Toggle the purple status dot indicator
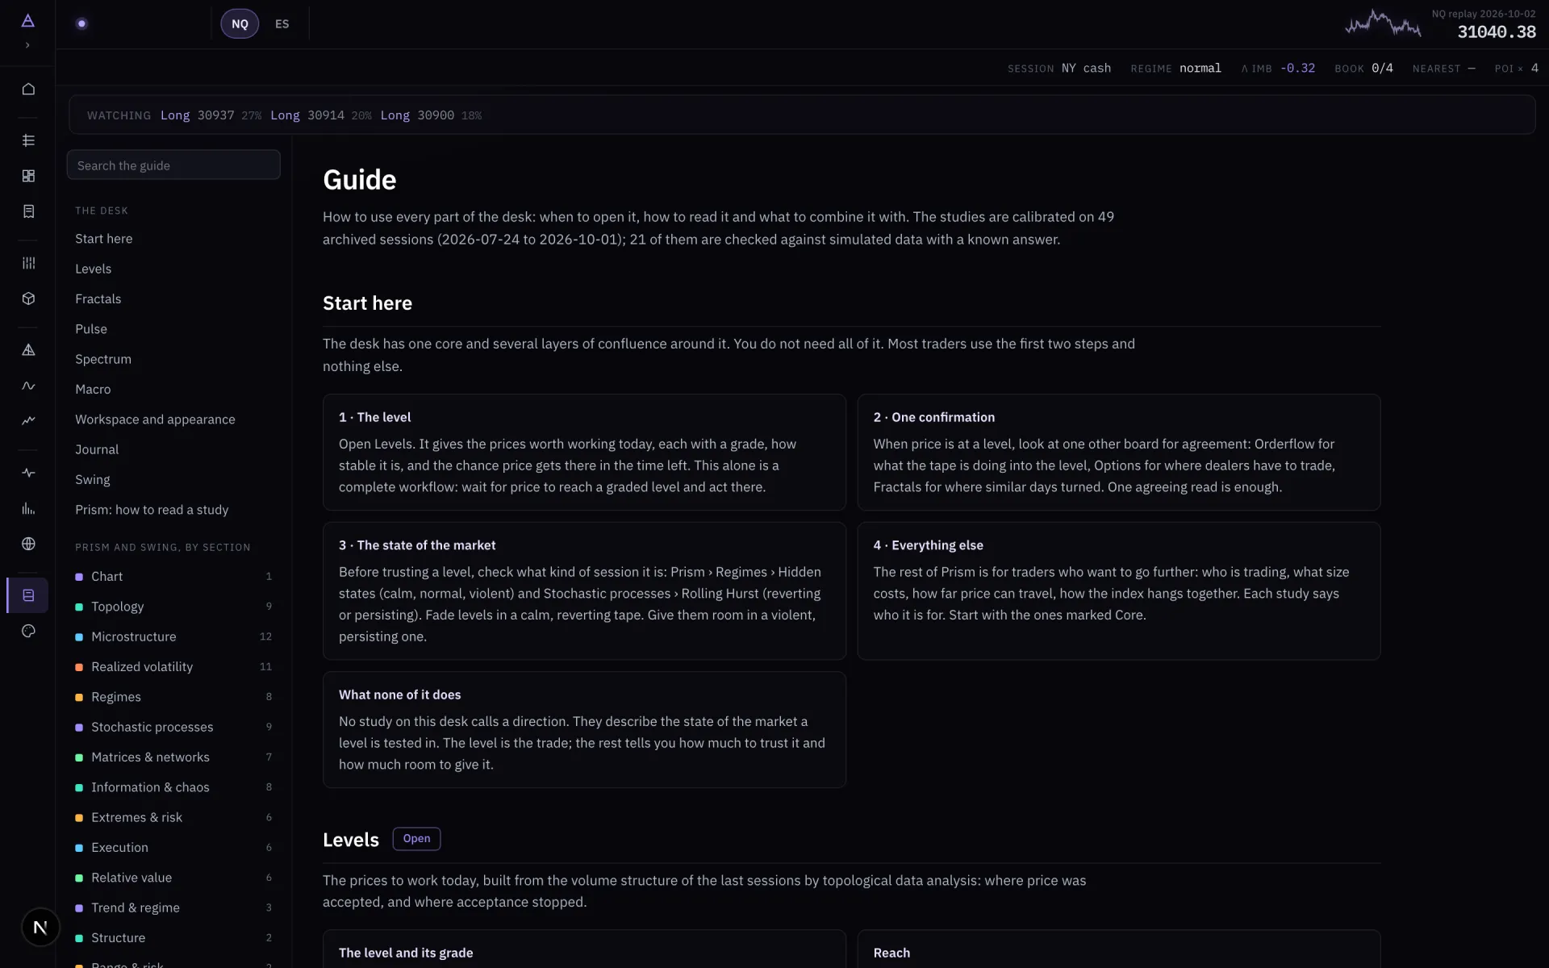 [x=81, y=23]
